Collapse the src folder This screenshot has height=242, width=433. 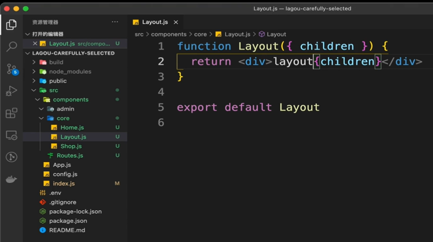[34, 90]
